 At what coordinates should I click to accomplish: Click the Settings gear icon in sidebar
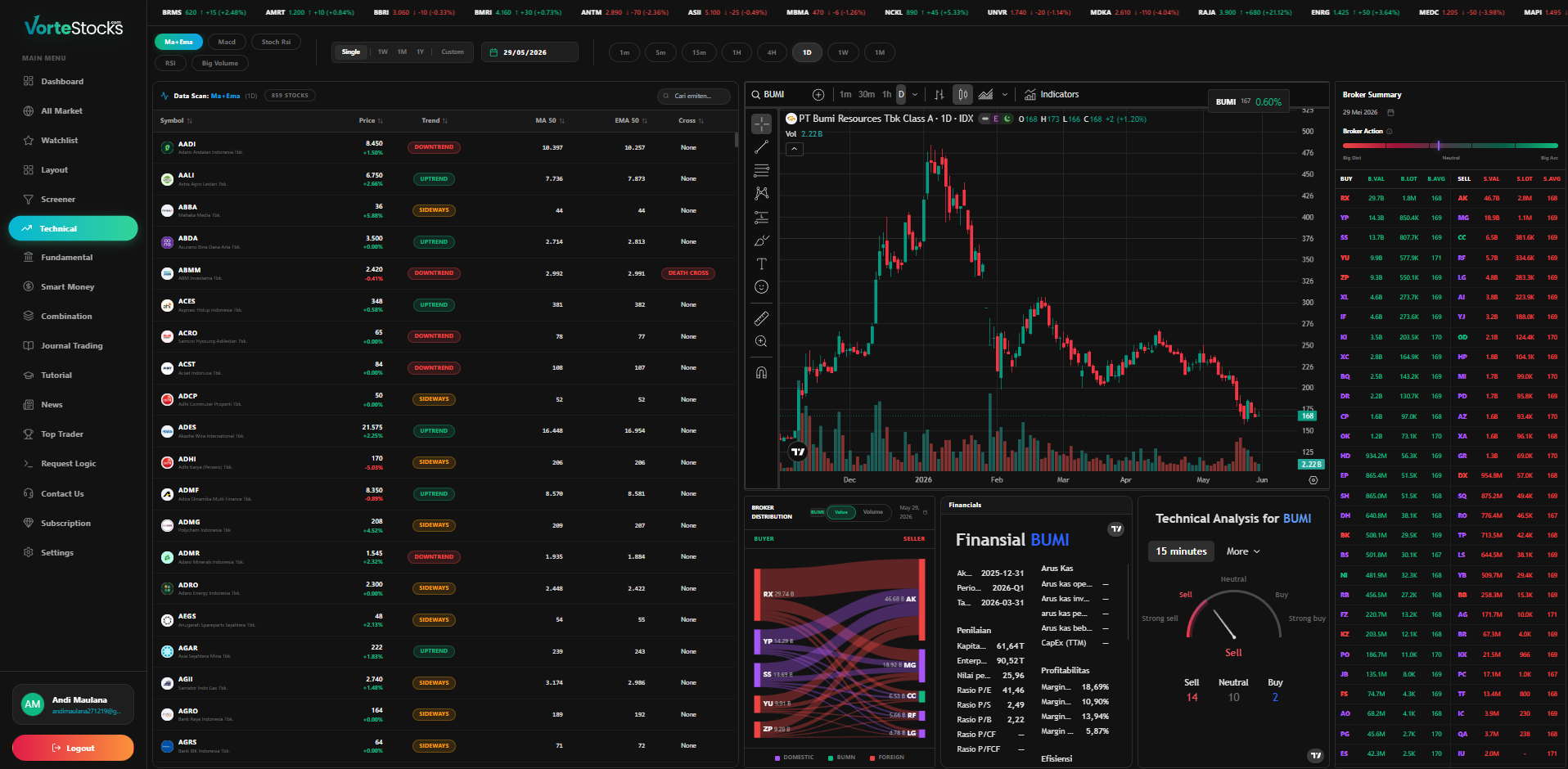coord(29,552)
